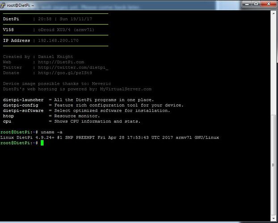Click the 'DietPi' header label
Viewport: 278px width, 223px height.
(11, 19)
